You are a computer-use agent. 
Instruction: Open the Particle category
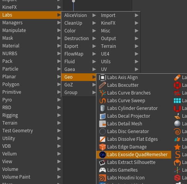(30, 69)
